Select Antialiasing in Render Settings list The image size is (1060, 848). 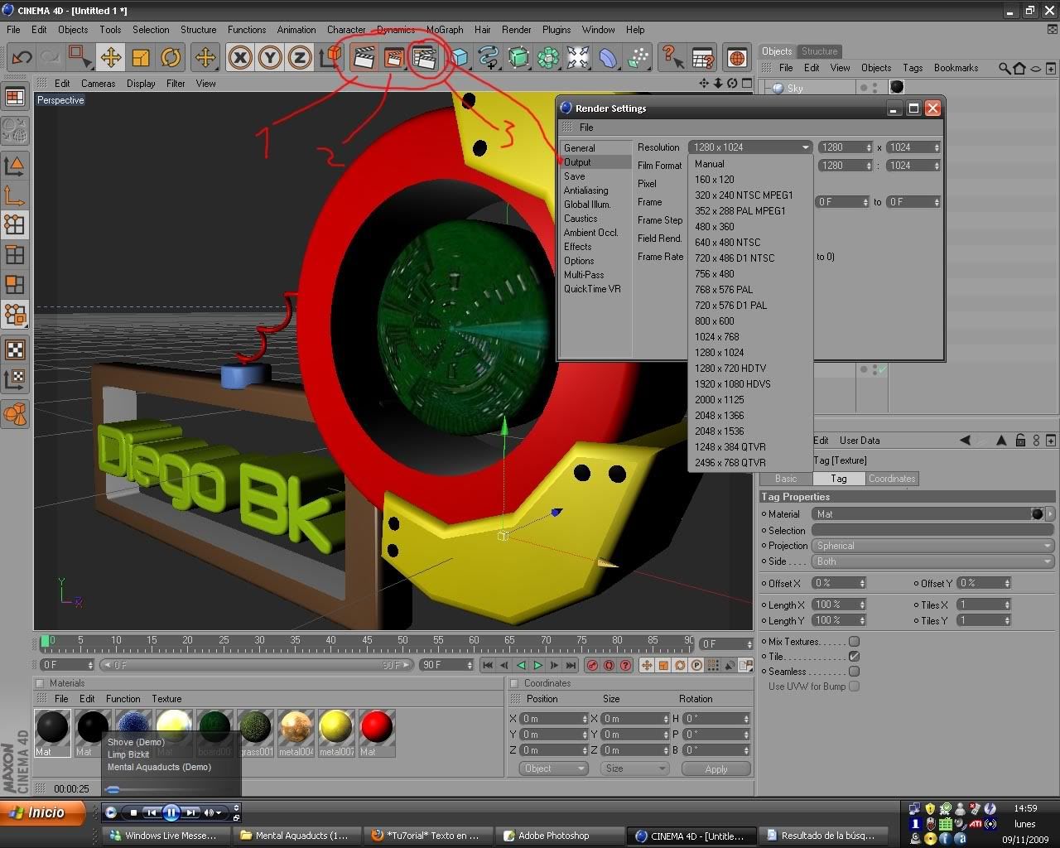coord(585,190)
